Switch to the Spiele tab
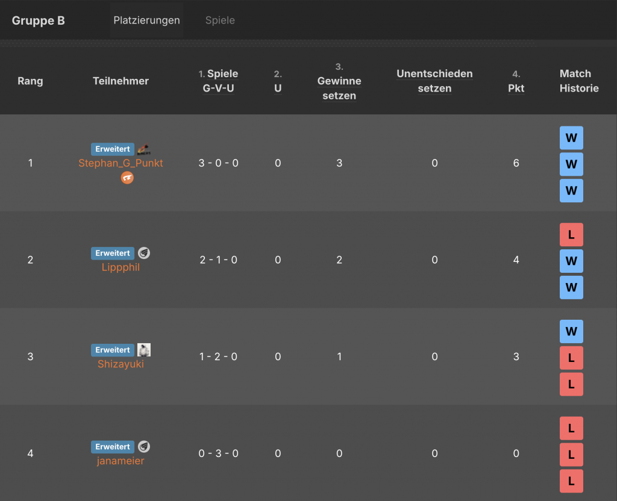Image resolution: width=617 pixels, height=501 pixels. (220, 20)
